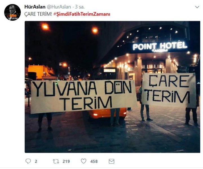Click the orange taxi in the photo

(107, 113)
